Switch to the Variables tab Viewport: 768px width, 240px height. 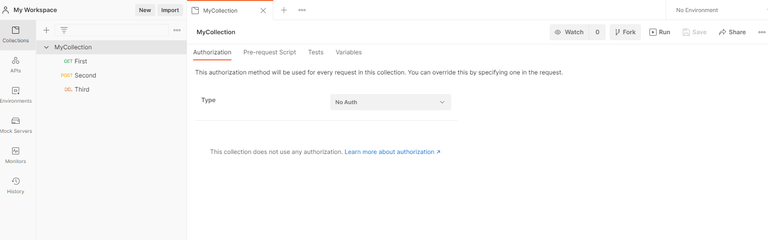(x=348, y=52)
